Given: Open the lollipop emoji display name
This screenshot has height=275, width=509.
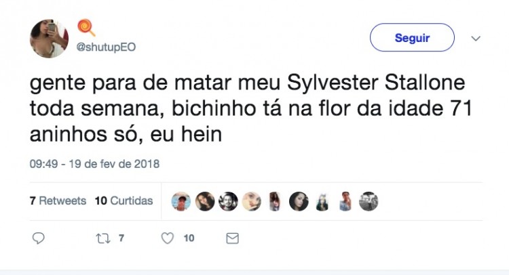Looking at the screenshot, I should pyautogui.click(x=86, y=28).
